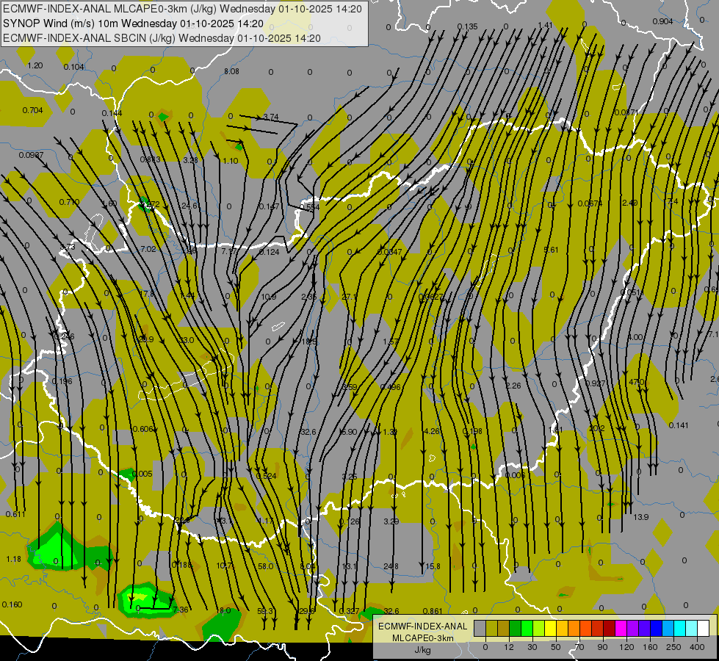719x661 pixels.
Task: Pick the amber legend swatch after 50
Action: (562, 628)
